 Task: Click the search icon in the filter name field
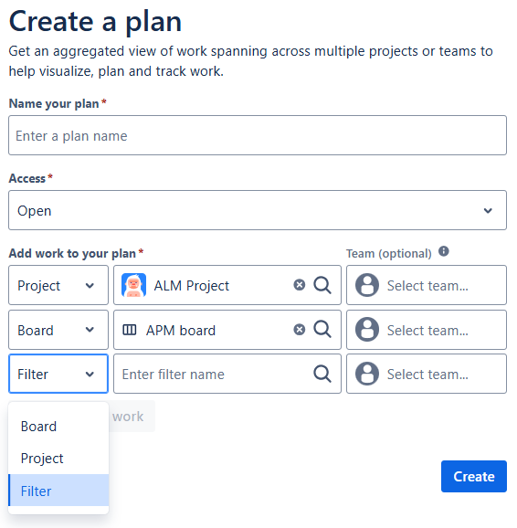(322, 374)
